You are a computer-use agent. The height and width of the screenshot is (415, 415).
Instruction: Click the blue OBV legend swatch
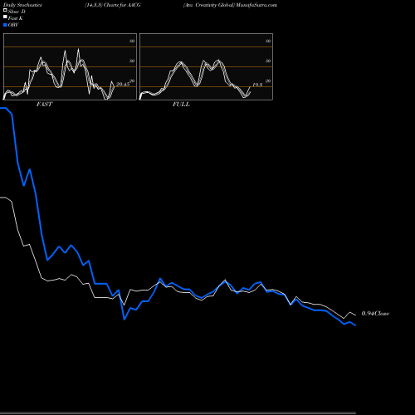click(x=5, y=25)
